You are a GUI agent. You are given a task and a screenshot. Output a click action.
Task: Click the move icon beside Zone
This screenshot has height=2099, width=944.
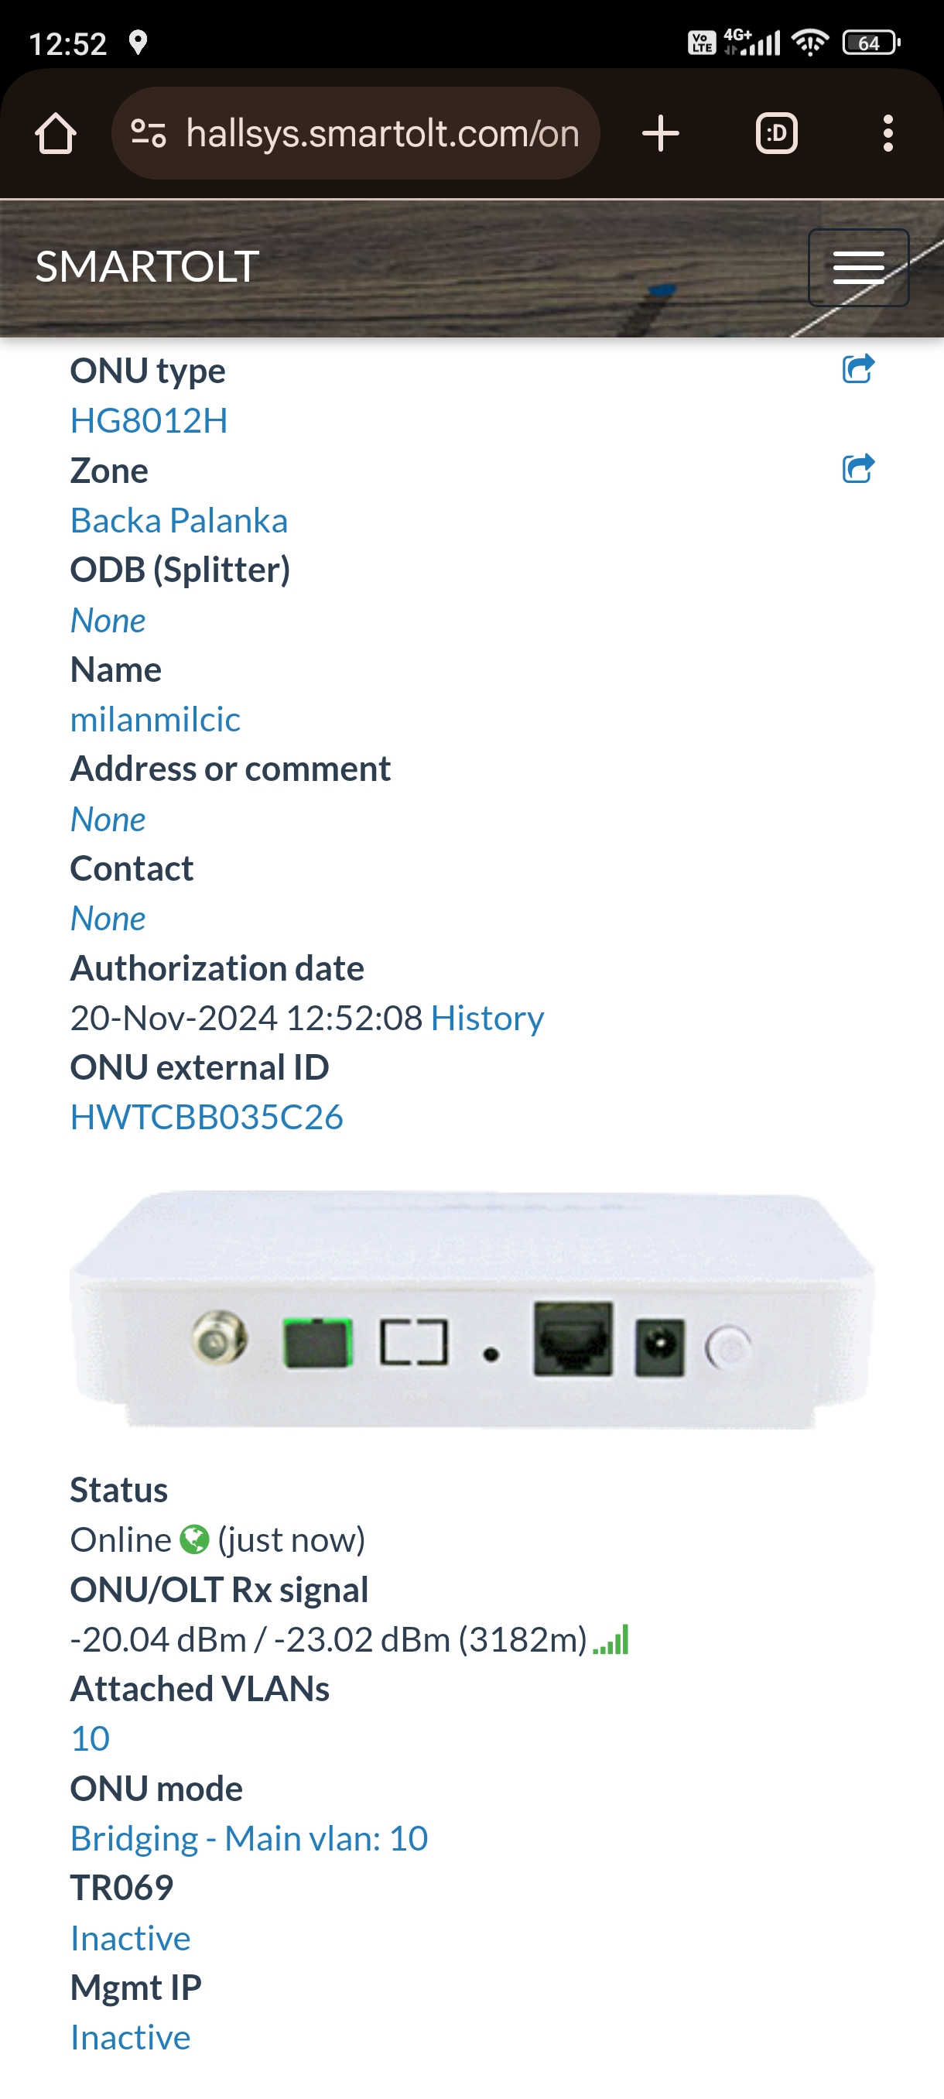pyautogui.click(x=857, y=468)
